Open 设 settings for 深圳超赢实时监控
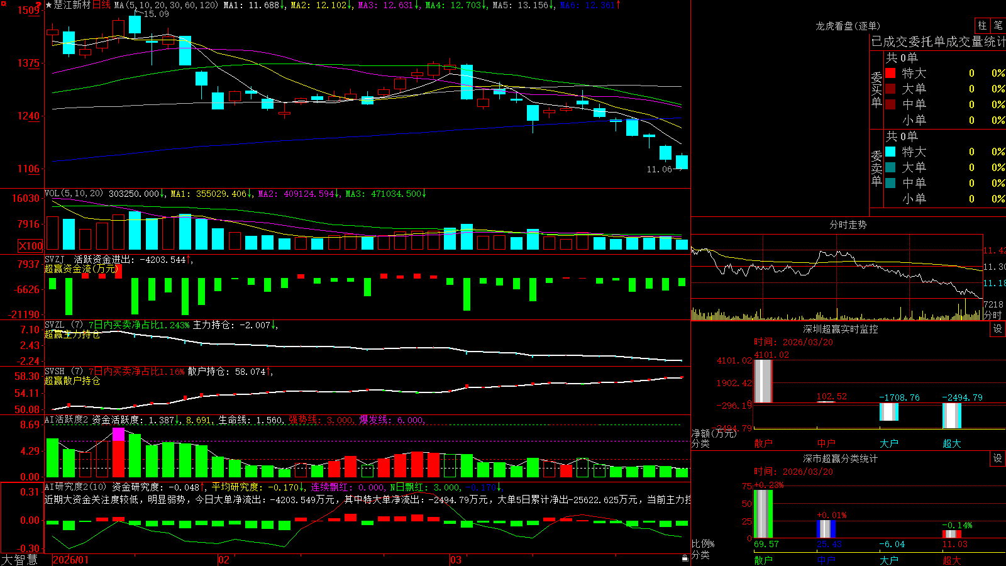The image size is (1006, 566). pyautogui.click(x=998, y=329)
